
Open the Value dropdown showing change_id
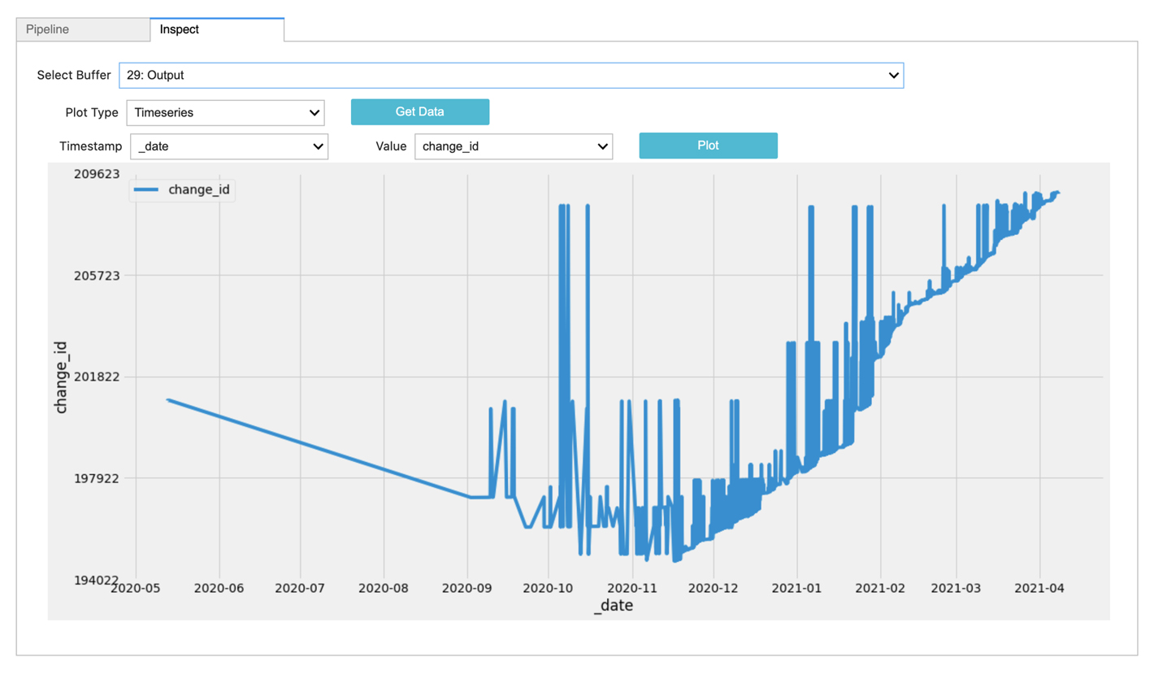(x=513, y=146)
